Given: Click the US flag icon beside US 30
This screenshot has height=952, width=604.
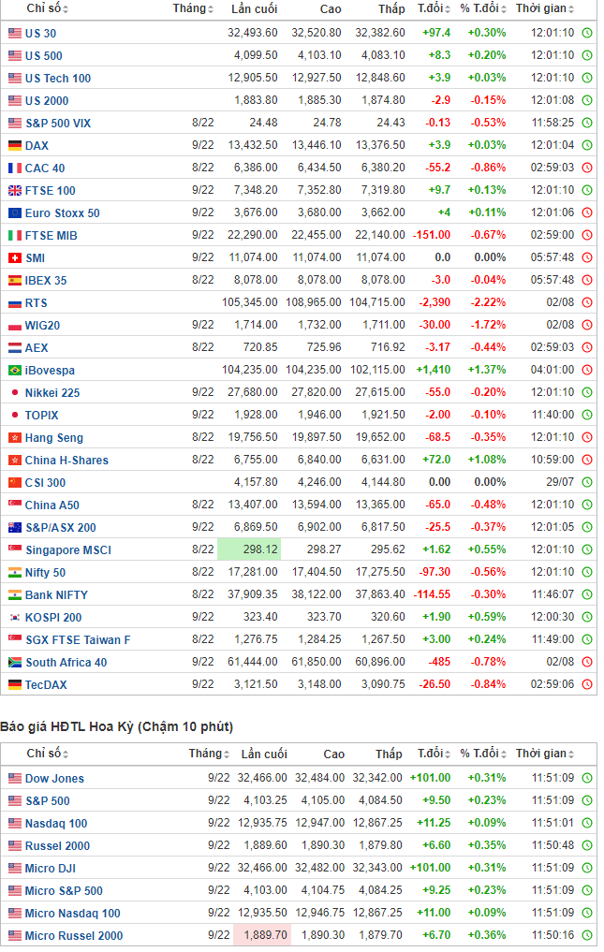Looking at the screenshot, I should click(x=15, y=34).
